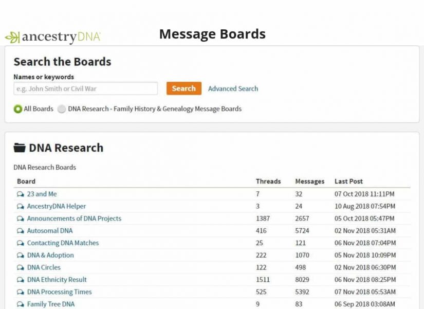The image size is (424, 309).
Task: Click the chat icon beside DNA Circles
Action: [21, 268]
